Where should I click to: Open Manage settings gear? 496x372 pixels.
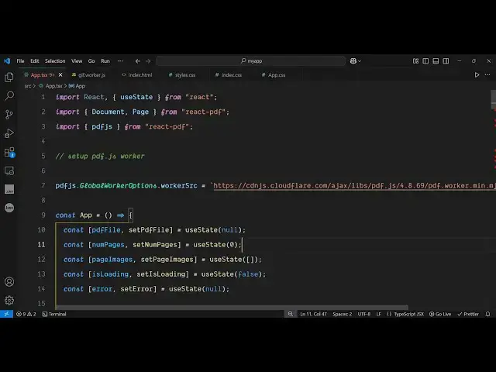tap(9, 300)
